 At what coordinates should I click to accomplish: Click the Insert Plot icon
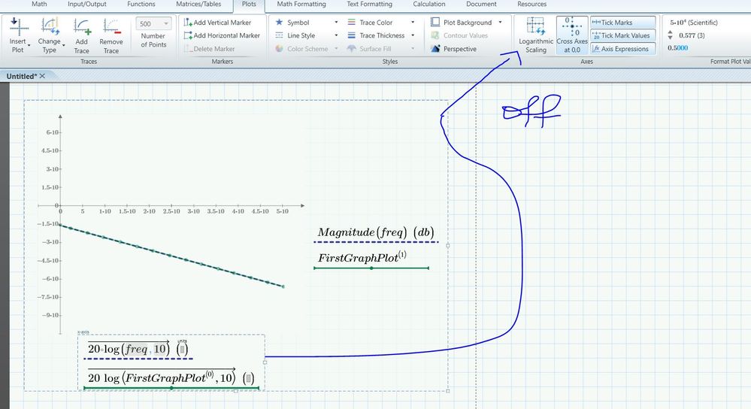click(x=19, y=27)
